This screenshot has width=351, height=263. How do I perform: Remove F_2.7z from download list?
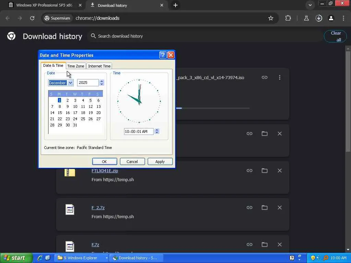[x=280, y=208]
